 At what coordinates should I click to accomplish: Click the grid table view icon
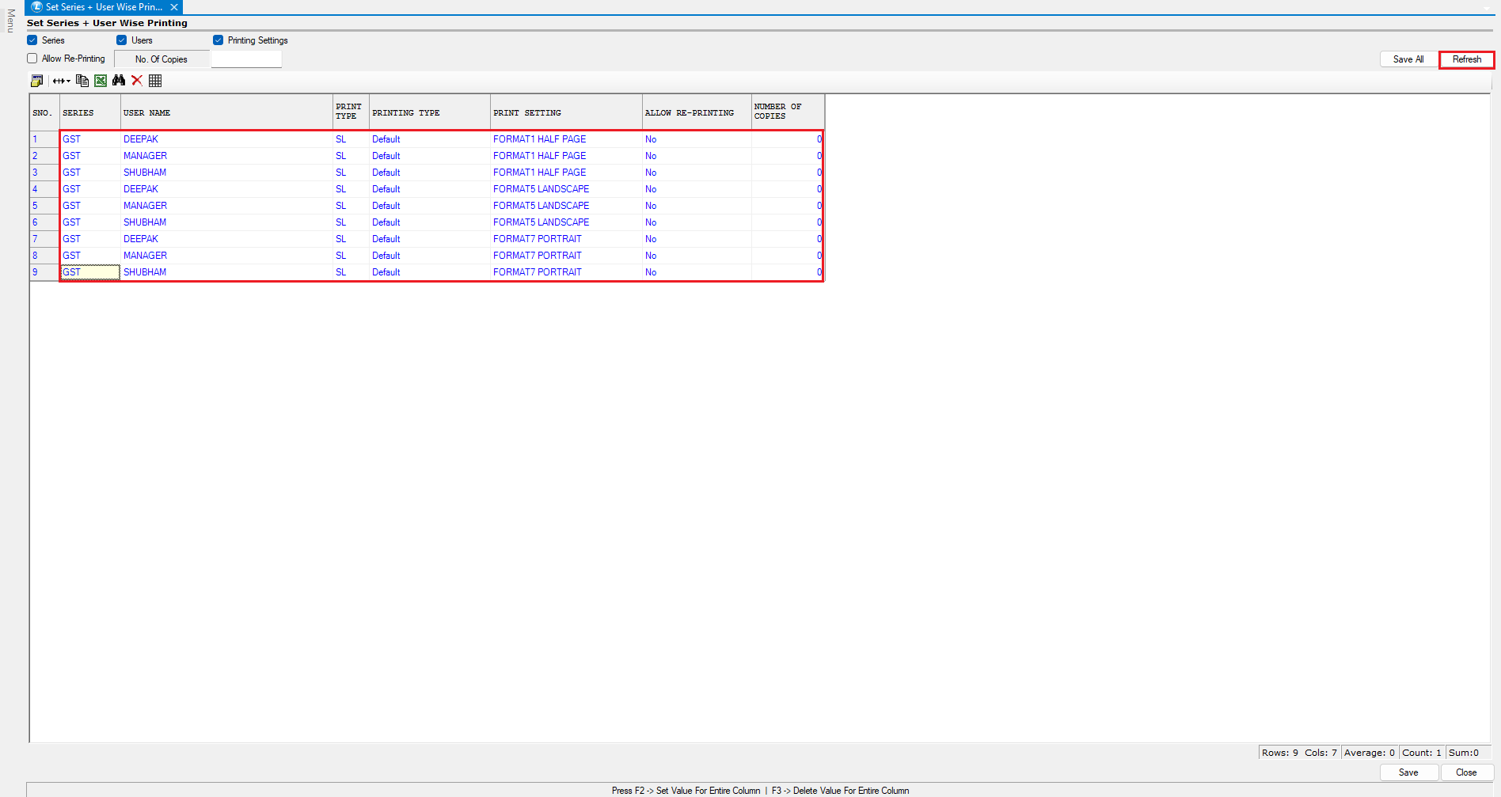coord(155,81)
